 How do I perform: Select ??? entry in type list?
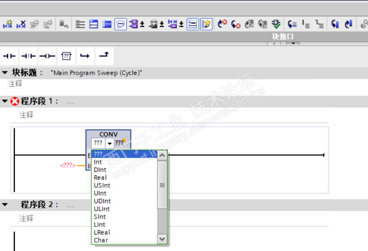tap(124, 154)
